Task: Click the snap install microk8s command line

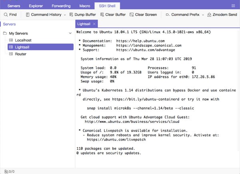Action: [x=140, y=108]
